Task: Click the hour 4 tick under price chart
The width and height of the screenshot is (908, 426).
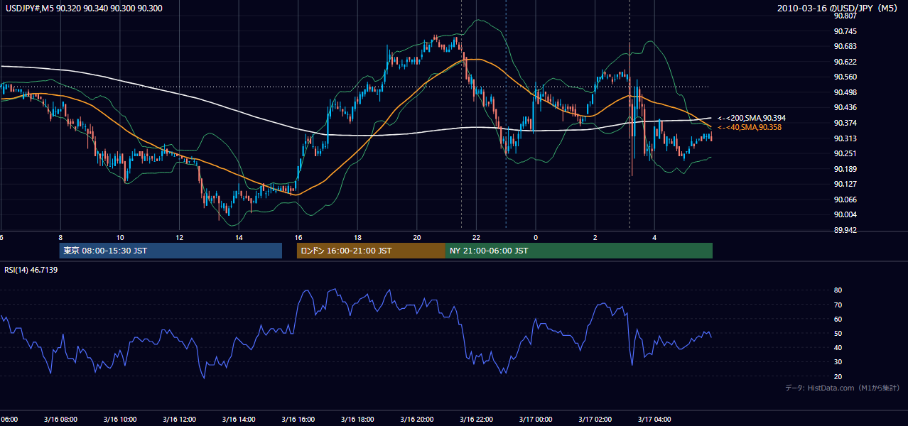Action: [x=655, y=238]
